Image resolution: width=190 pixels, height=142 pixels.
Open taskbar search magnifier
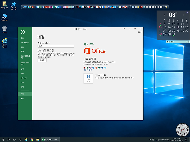tap(8, 140)
